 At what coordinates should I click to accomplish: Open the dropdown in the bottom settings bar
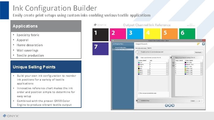(x=196, y=101)
